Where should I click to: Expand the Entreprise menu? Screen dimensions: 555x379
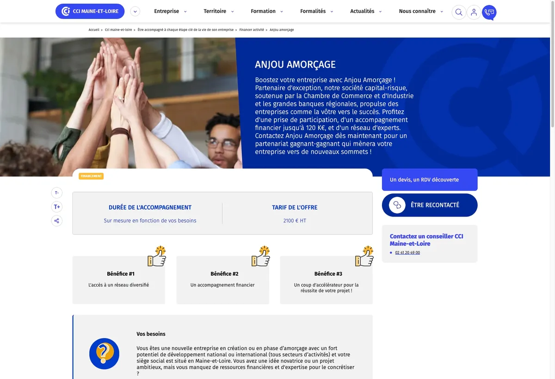pyautogui.click(x=170, y=12)
